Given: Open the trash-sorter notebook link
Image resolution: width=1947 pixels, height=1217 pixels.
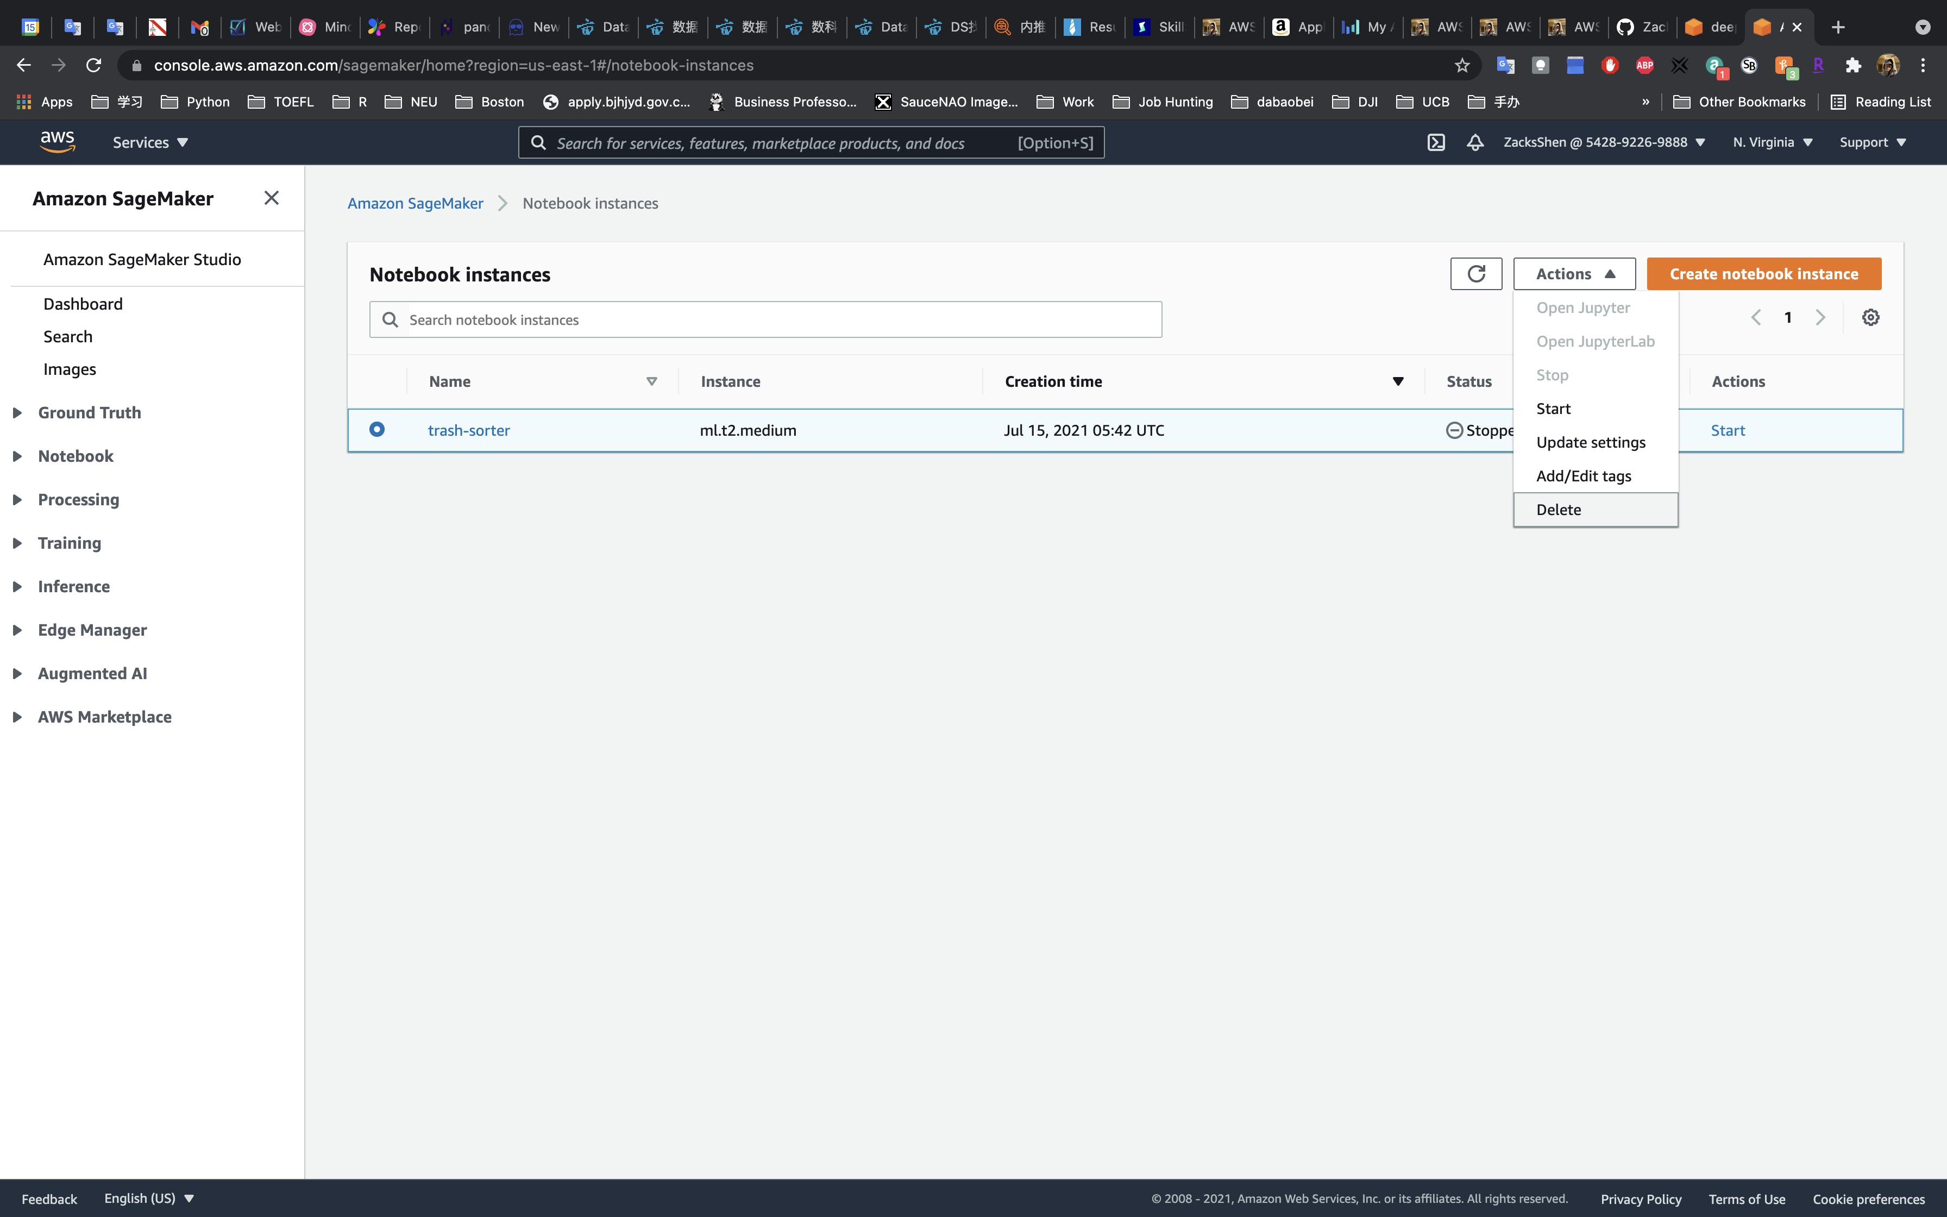Looking at the screenshot, I should coord(468,430).
